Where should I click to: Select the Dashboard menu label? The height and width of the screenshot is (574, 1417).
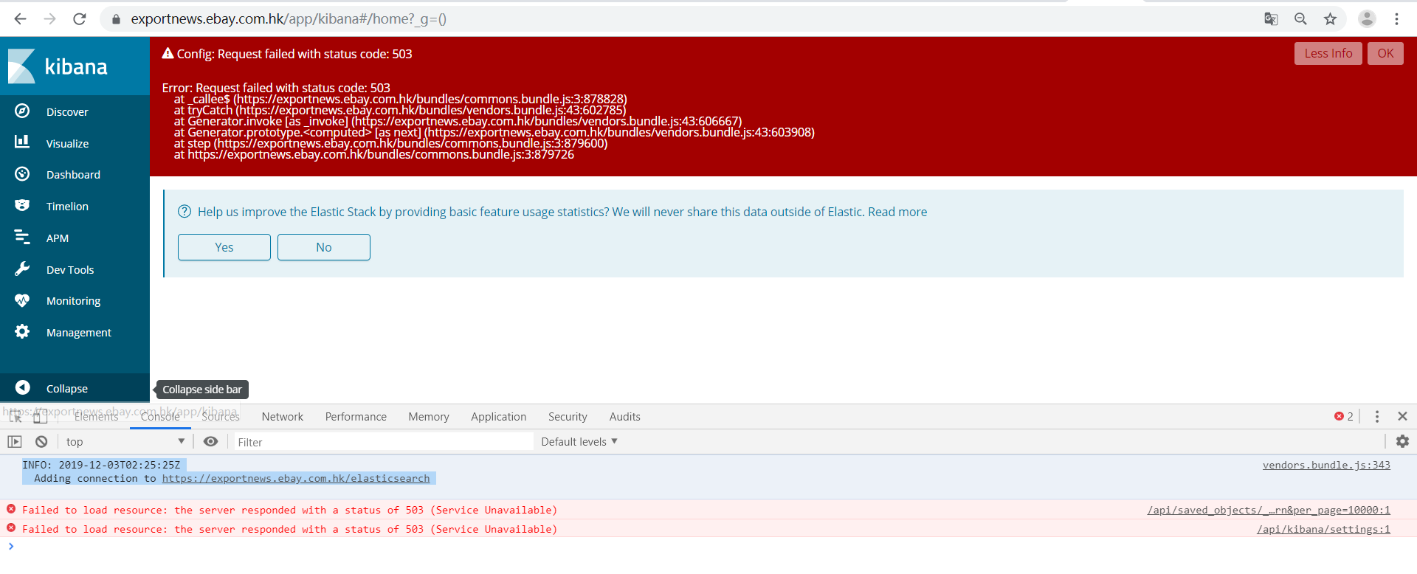click(73, 175)
